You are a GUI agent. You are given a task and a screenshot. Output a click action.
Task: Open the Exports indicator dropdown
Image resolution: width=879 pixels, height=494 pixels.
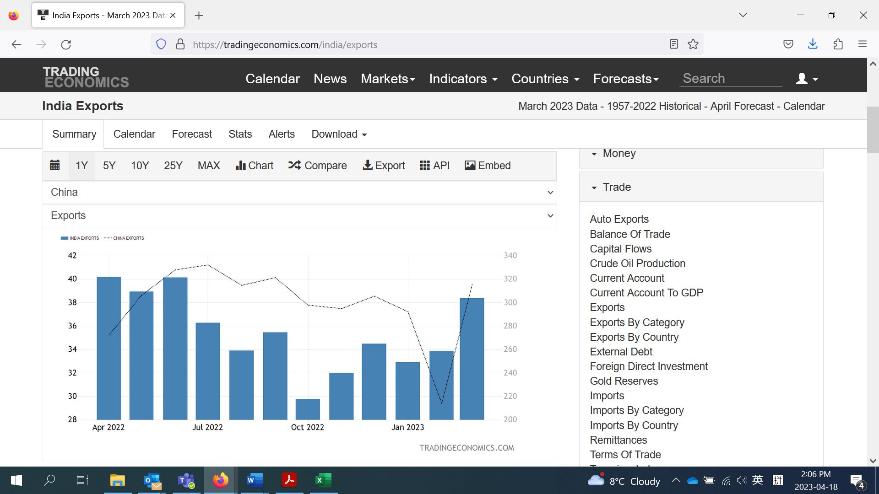tap(300, 215)
